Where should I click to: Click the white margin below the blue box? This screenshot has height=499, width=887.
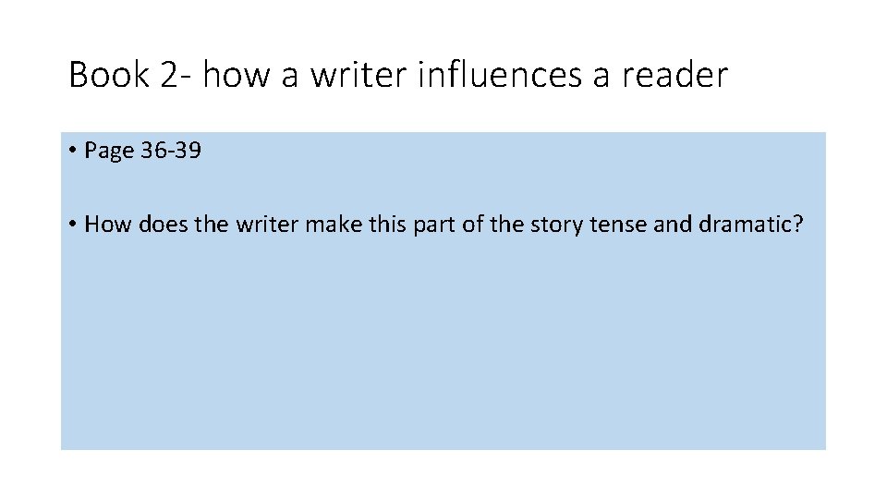[443, 476]
